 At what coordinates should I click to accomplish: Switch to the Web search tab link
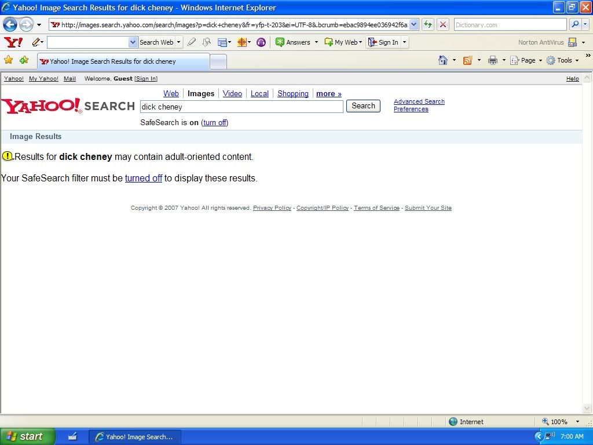point(171,93)
